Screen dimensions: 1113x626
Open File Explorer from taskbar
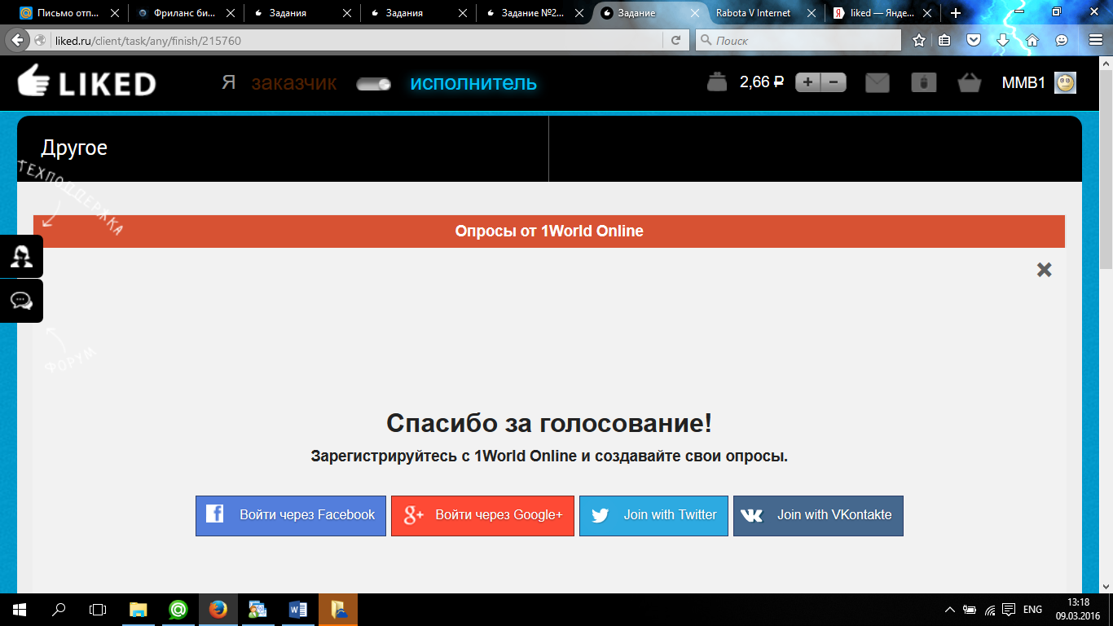(139, 610)
